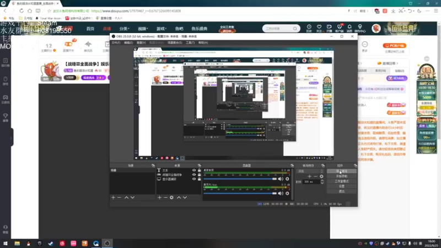Open OBS 编辑(E) menu
441x248 pixels.
pyautogui.click(x=128, y=43)
